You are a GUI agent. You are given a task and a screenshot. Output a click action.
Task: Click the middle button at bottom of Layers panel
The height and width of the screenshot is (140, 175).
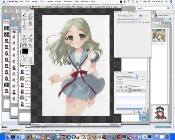tap(139, 112)
